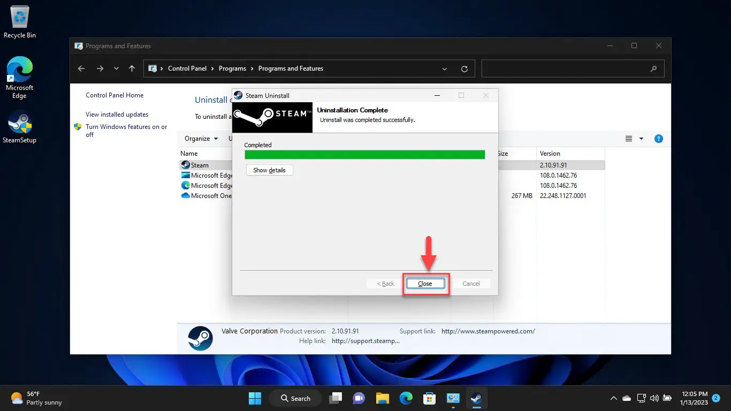Click the Name column header

click(x=189, y=154)
